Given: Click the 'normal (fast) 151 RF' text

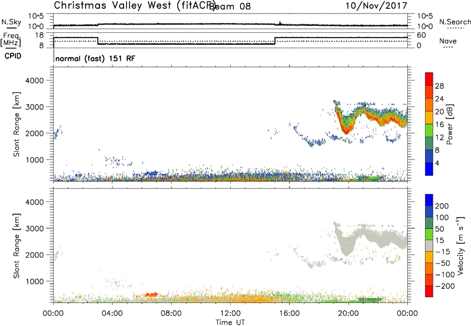Looking at the screenshot, I should click(x=95, y=58).
